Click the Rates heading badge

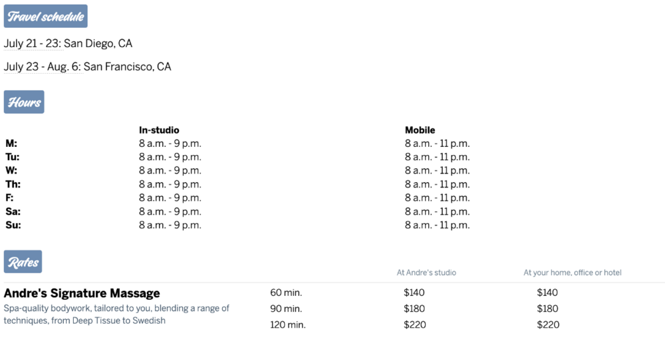[x=23, y=262]
